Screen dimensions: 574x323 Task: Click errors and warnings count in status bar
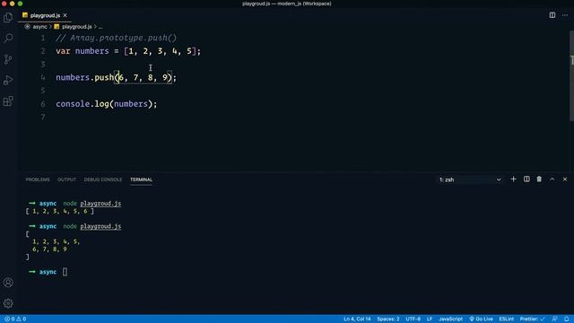(15, 319)
